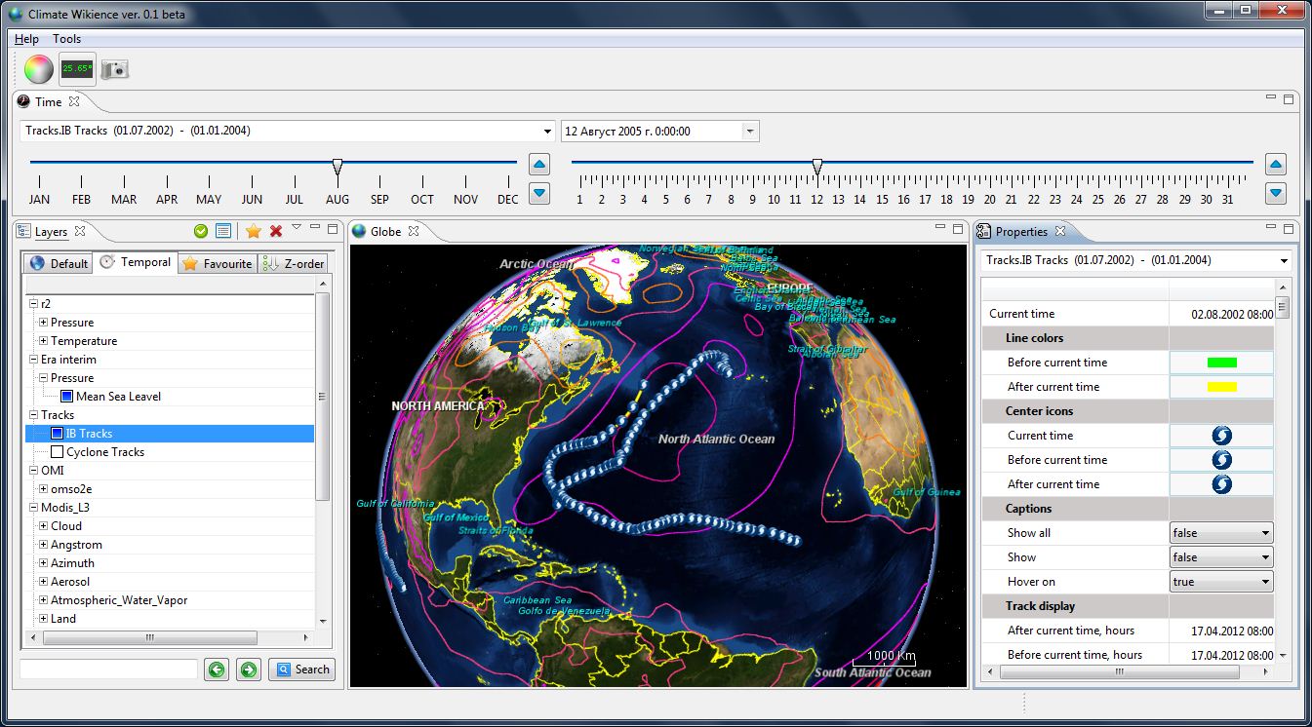Maximize the Globe view panel
The height and width of the screenshot is (727, 1312).
coord(959,228)
